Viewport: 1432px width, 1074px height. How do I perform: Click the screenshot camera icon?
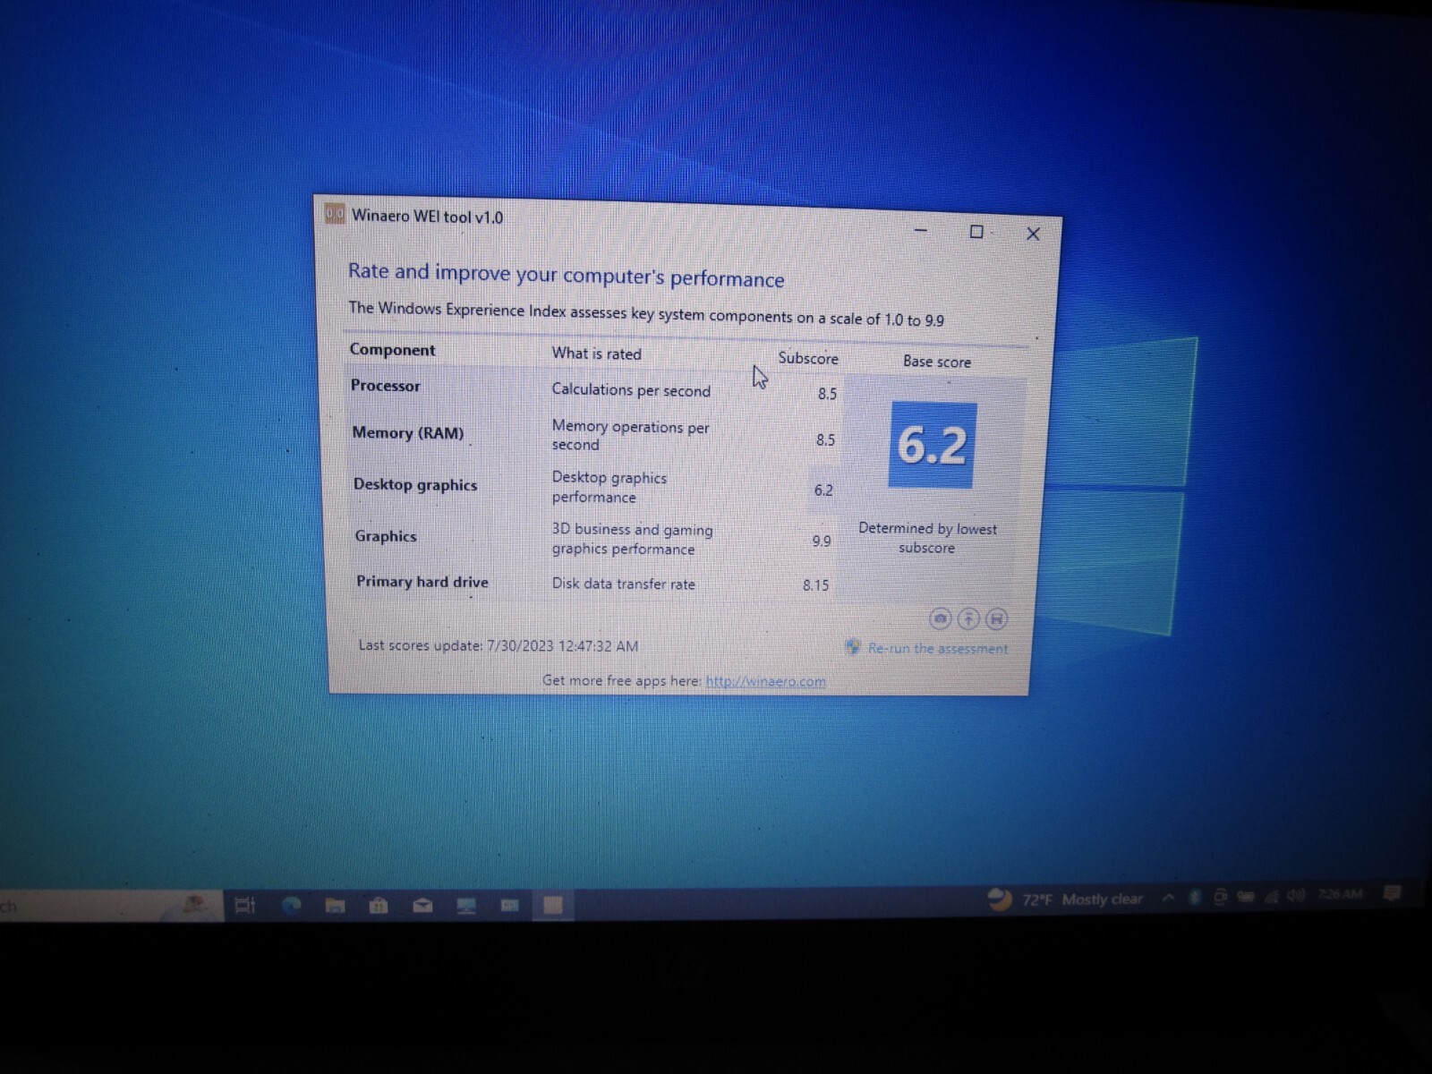pyautogui.click(x=940, y=618)
